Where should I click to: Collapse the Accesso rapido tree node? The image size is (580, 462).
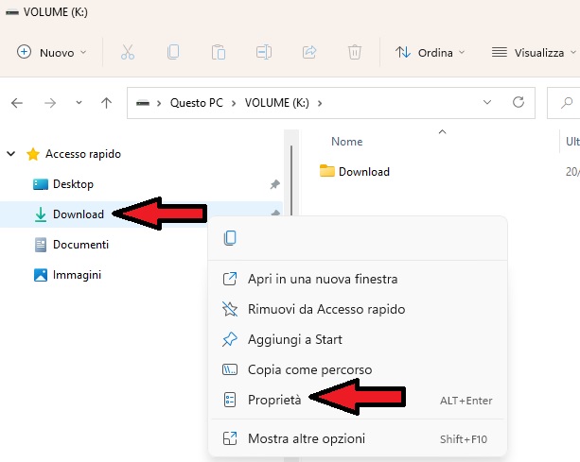[x=11, y=153]
